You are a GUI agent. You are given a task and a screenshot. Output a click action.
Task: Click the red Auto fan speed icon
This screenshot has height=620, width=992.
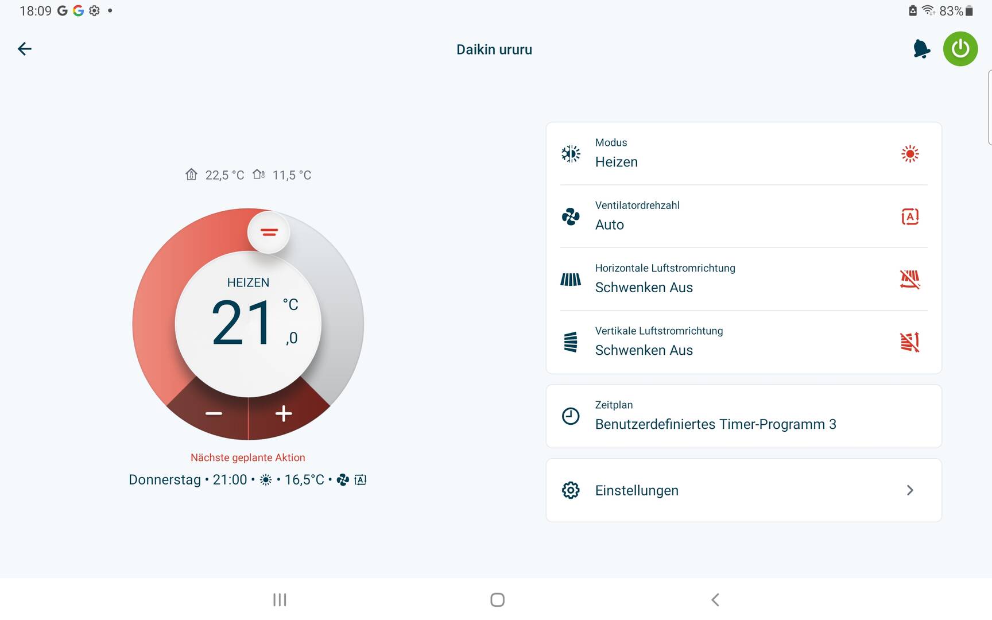pos(910,216)
